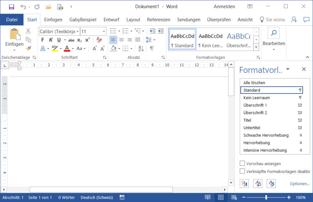Apply strikethrough formatting
The height and width of the screenshot is (202, 313).
pyautogui.click(x=71, y=40)
